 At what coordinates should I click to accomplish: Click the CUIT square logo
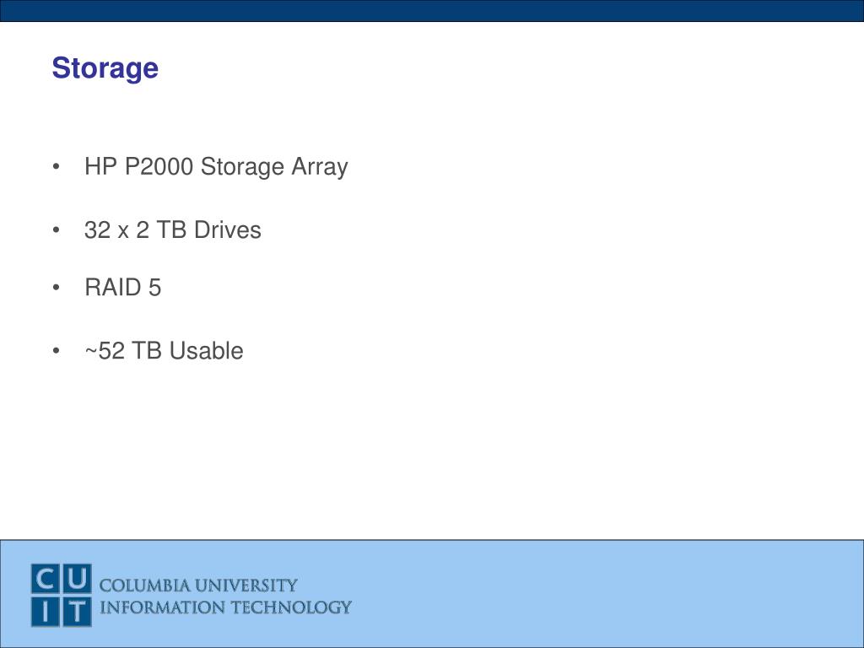click(61, 595)
